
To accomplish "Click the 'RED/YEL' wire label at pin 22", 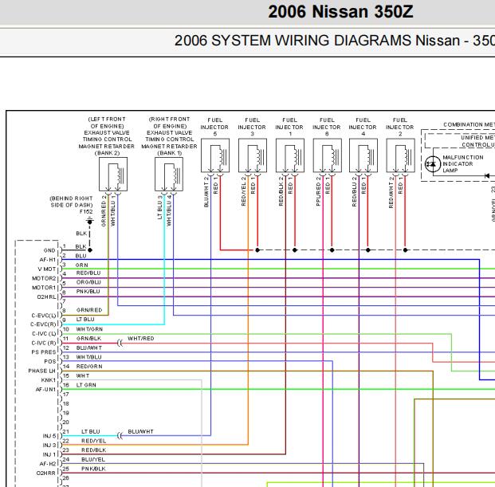I will (x=93, y=441).
